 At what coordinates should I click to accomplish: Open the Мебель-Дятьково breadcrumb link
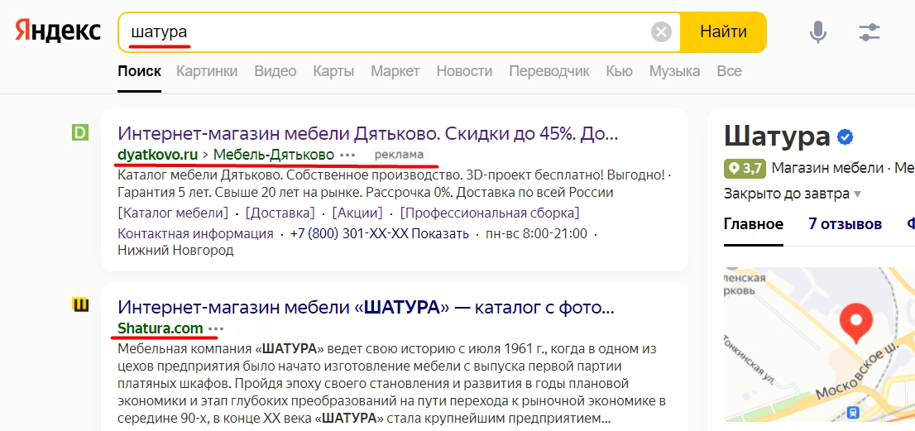click(274, 155)
